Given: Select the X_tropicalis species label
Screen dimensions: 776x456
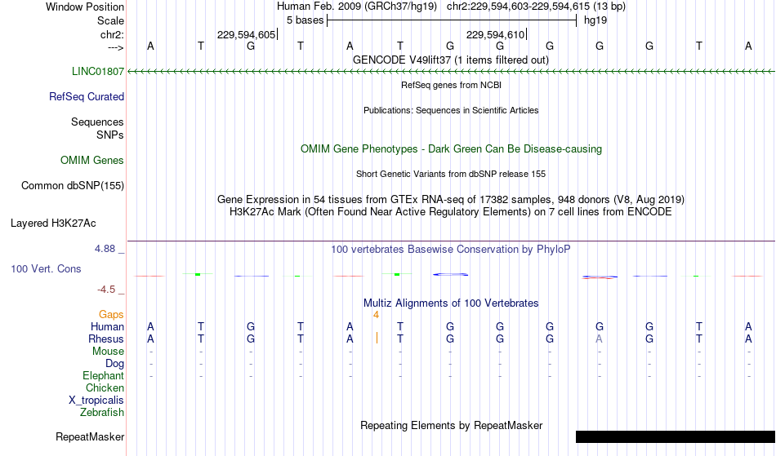Looking at the screenshot, I should [x=96, y=401].
